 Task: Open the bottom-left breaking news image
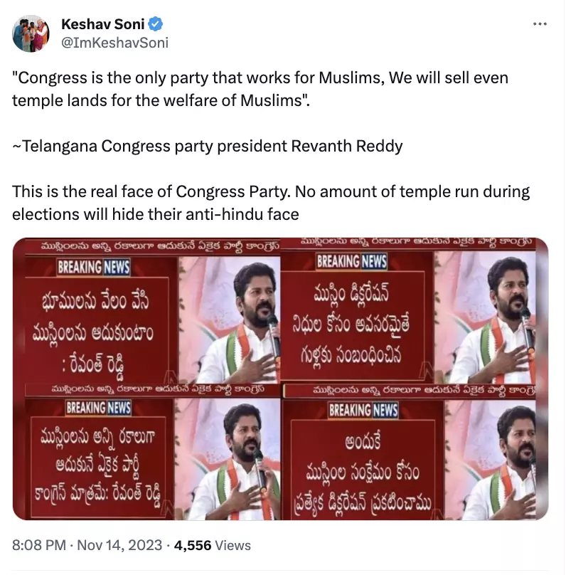coord(146,452)
